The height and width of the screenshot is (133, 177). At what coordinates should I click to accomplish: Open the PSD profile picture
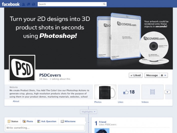[22, 68]
